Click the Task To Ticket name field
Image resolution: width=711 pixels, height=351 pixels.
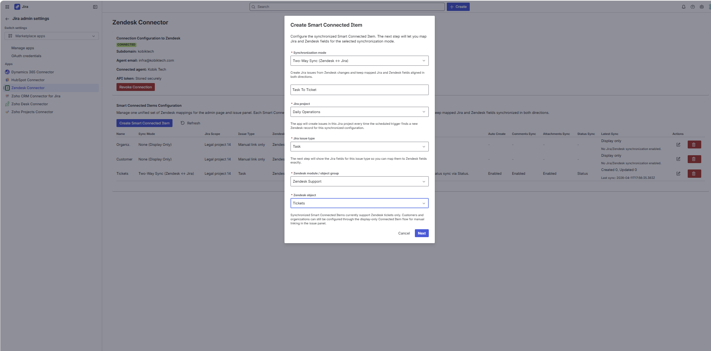click(x=359, y=90)
